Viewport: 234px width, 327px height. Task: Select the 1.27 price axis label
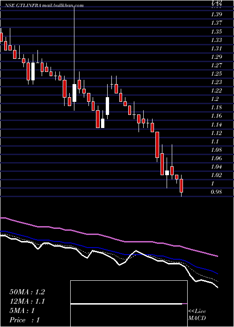(x=216, y=65)
